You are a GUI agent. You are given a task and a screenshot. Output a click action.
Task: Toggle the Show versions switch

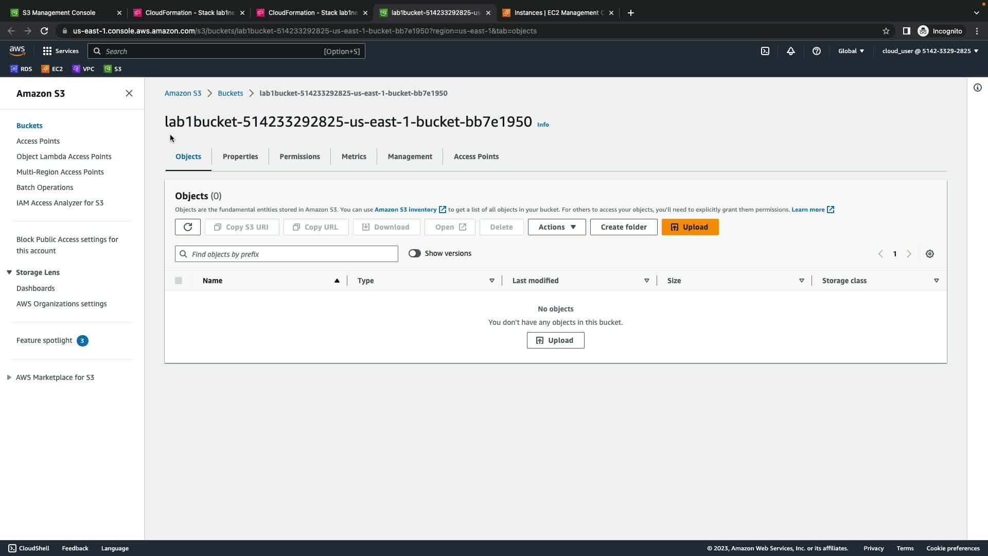click(414, 253)
